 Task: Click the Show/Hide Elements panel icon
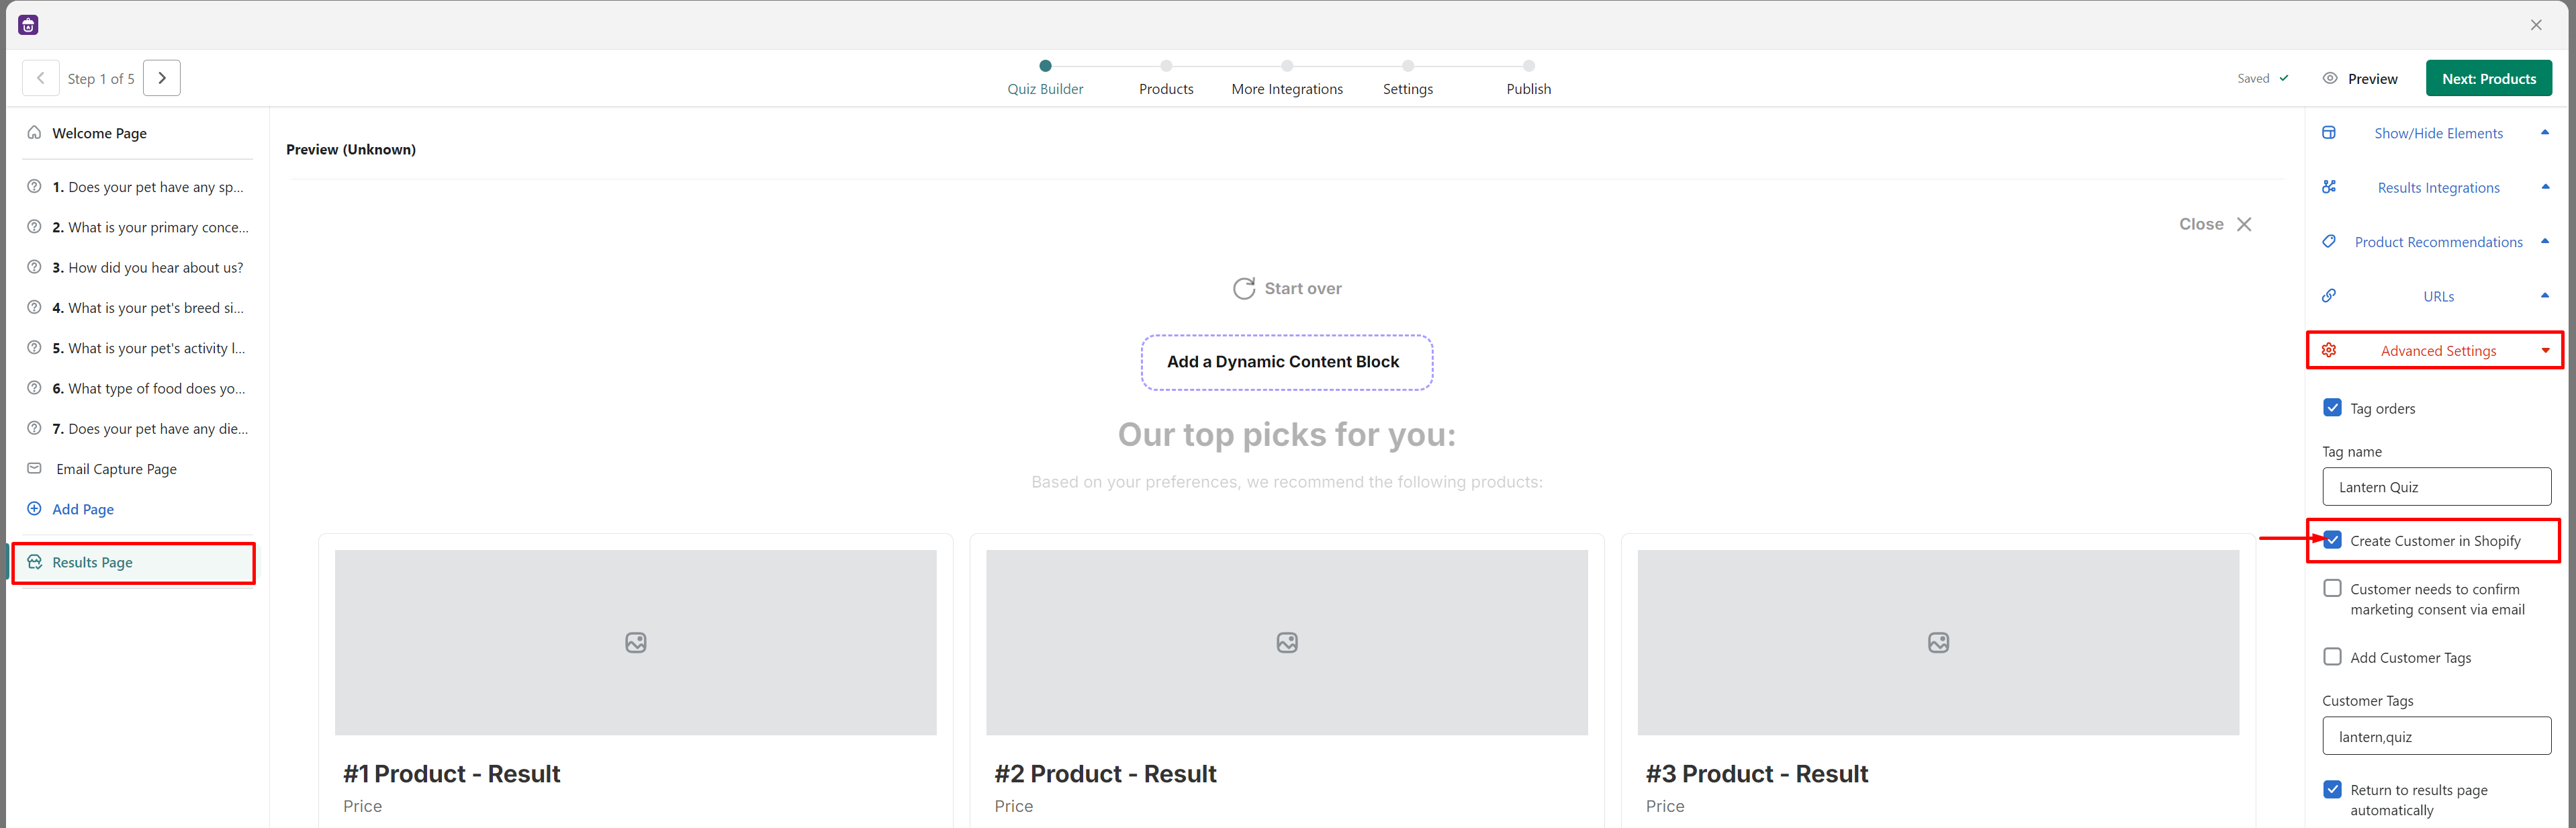(x=2329, y=133)
